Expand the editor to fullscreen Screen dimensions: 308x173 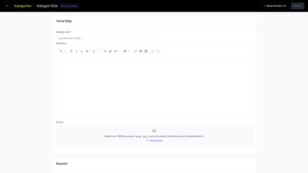158,51
